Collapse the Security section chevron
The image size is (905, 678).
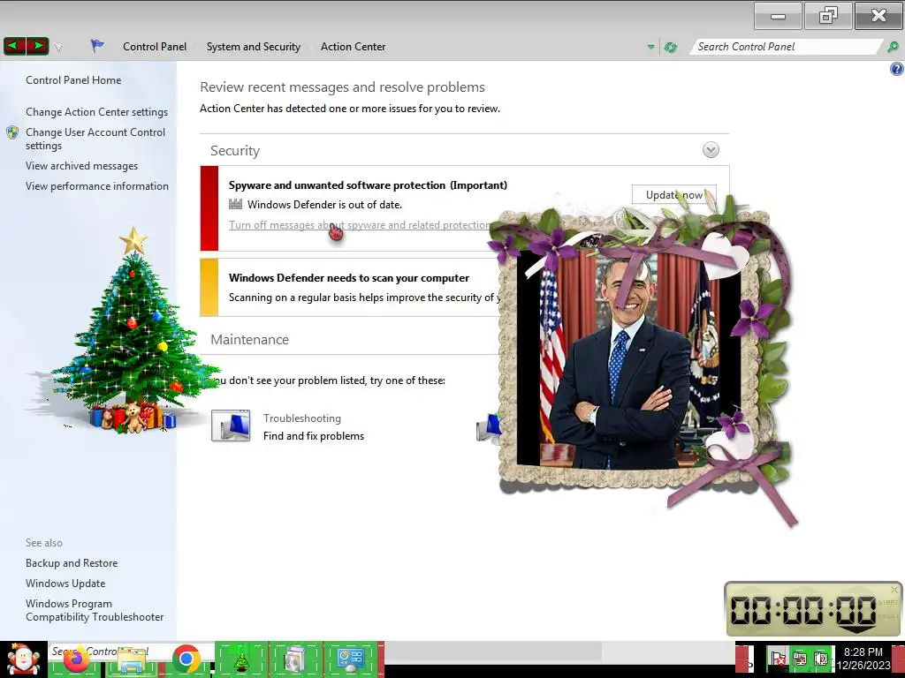point(711,150)
